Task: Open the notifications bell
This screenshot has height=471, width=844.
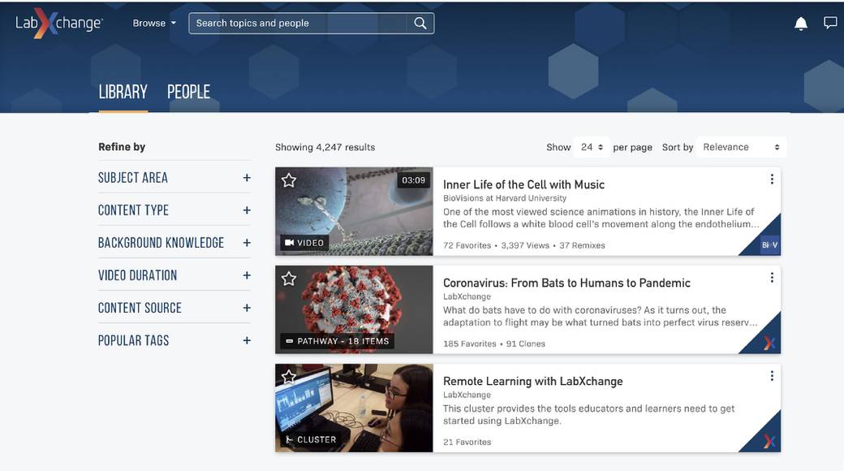Action: click(799, 23)
